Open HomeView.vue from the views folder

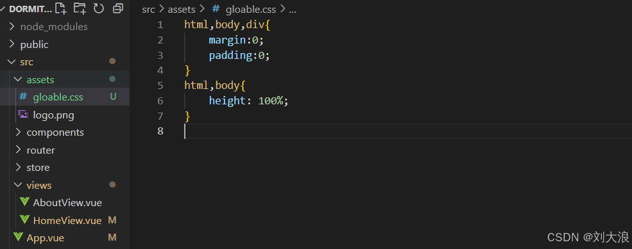(x=67, y=220)
